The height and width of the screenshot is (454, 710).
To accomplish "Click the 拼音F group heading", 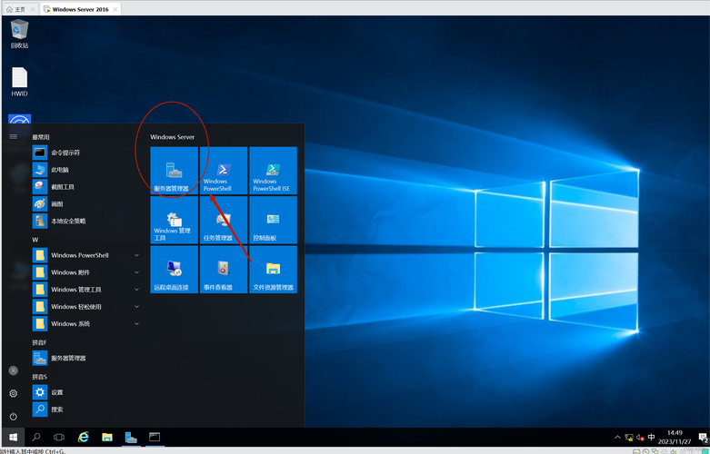I will (x=39, y=342).
